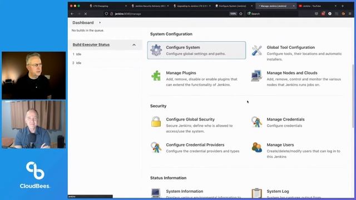Viewport: 356px width, 200px height.
Task: Click the System Log clipboard icon
Action: coord(257,193)
